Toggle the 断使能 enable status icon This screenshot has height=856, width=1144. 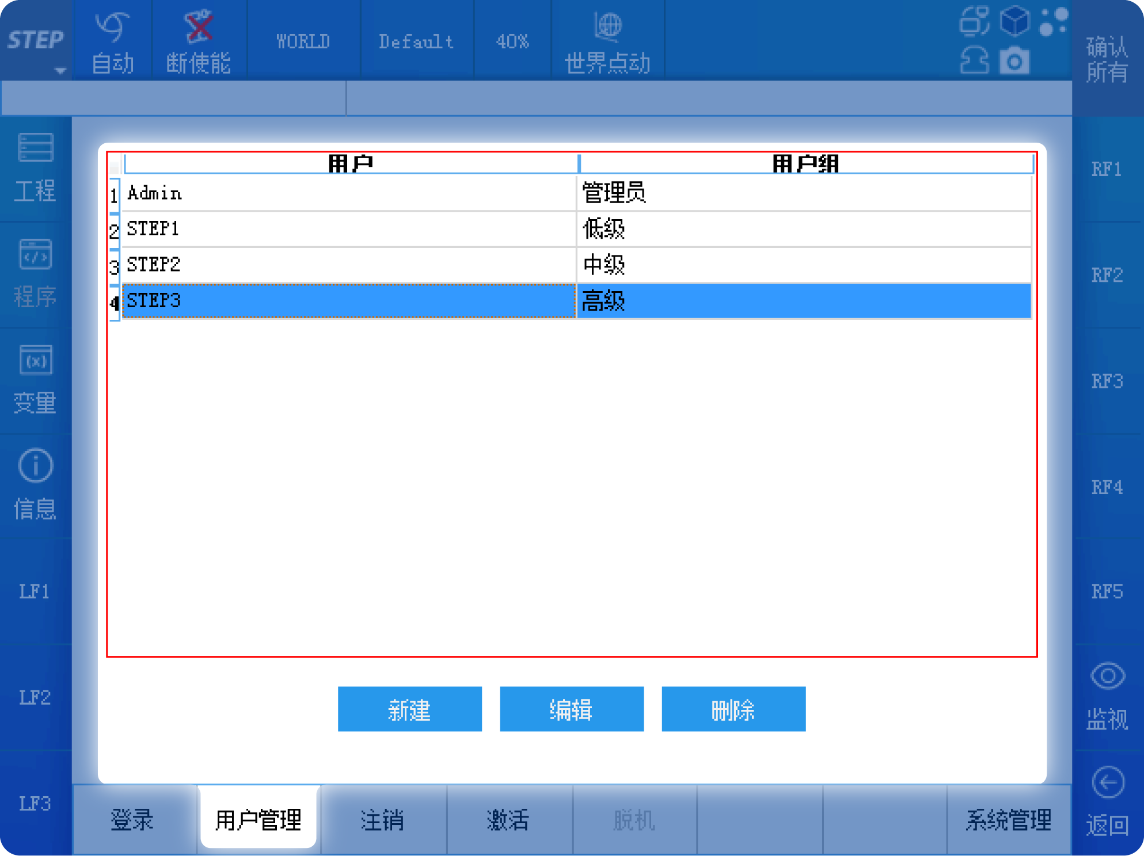point(199,41)
